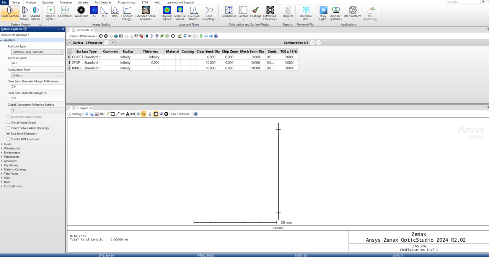
Task: Open the Universal Plot tool
Action: point(305,12)
